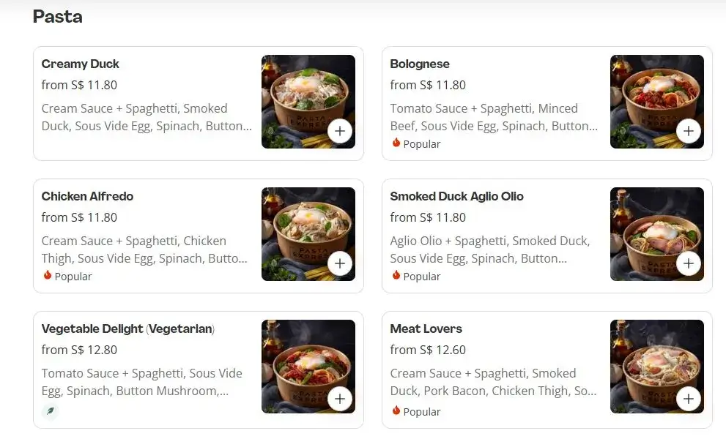Open the Vegetable Delight (Vegetarian) title
Viewport: 726px width, 439px height.
pos(127,329)
